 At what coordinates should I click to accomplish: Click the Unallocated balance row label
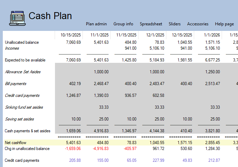click(x=22, y=42)
